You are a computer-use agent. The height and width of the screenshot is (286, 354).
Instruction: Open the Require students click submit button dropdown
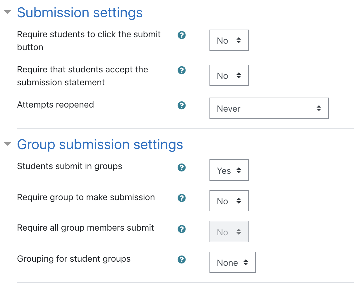pyautogui.click(x=229, y=40)
